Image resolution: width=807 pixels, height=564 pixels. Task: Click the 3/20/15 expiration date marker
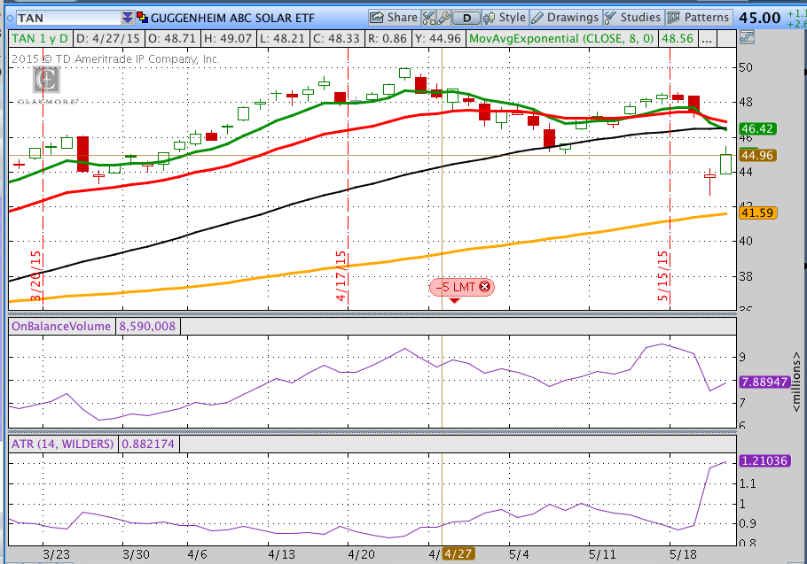36,276
